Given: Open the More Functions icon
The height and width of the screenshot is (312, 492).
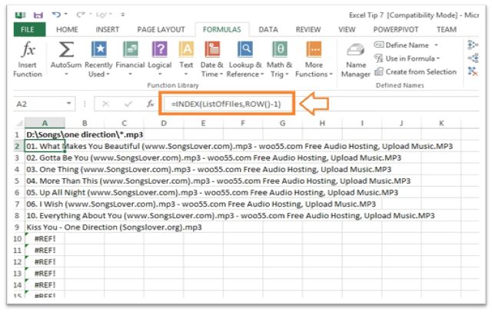Looking at the screenshot, I should point(314,49).
